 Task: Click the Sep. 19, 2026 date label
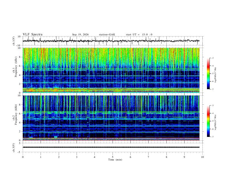(x=80, y=35)
